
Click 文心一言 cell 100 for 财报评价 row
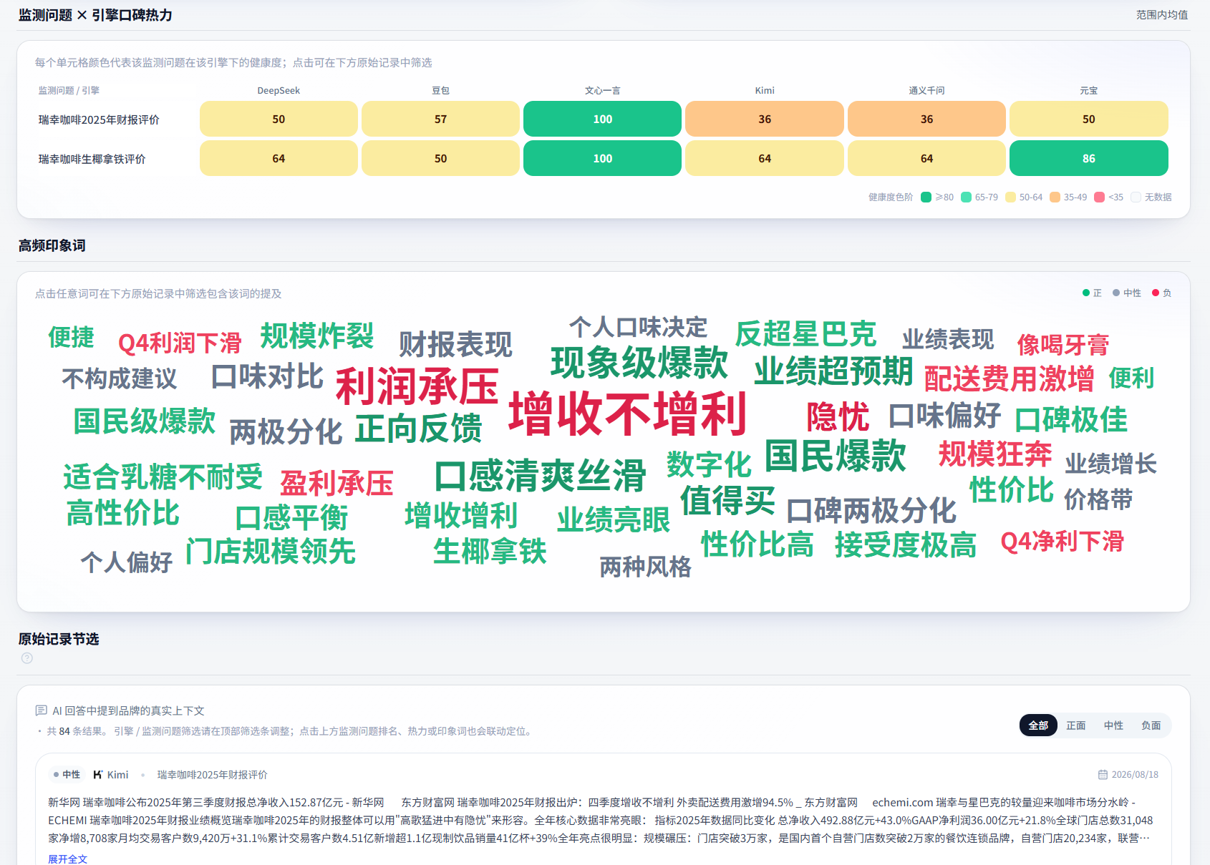tap(602, 119)
